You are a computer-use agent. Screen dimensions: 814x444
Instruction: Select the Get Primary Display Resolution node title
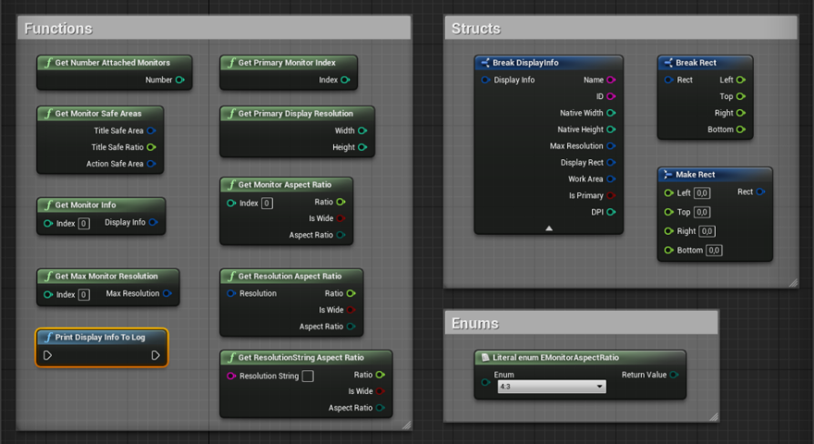coord(297,114)
